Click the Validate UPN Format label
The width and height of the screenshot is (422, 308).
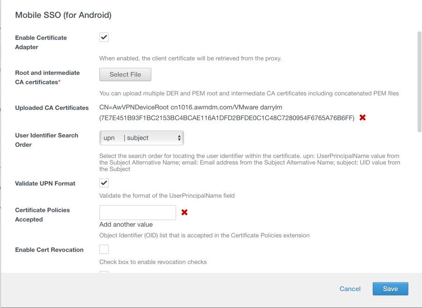click(x=45, y=184)
